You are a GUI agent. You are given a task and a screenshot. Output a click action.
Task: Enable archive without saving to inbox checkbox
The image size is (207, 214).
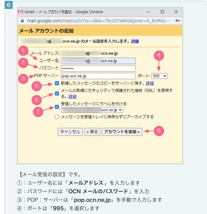[x=57, y=117]
